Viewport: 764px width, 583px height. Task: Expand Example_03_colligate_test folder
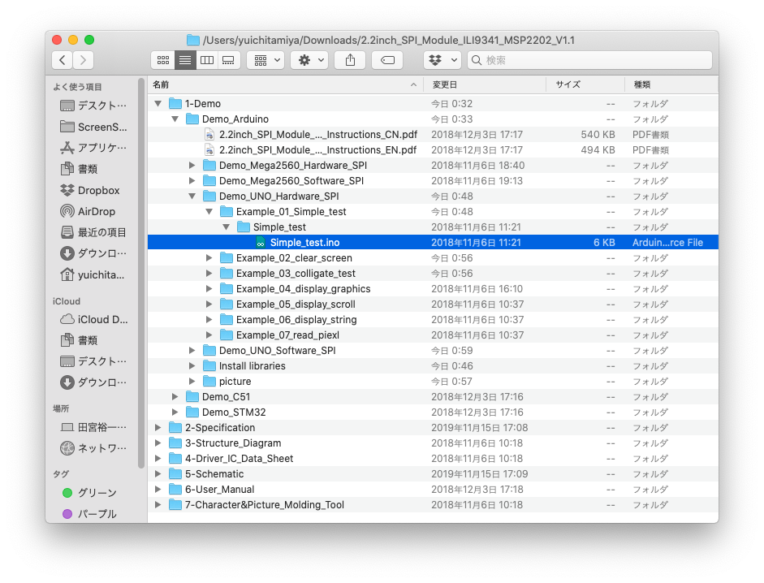(209, 274)
